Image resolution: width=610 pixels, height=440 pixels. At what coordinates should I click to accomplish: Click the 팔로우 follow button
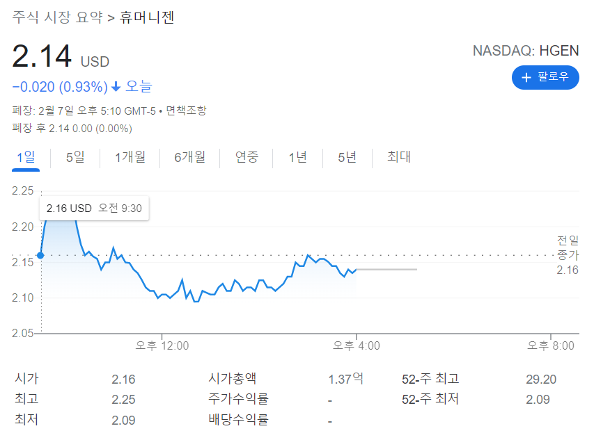[545, 78]
